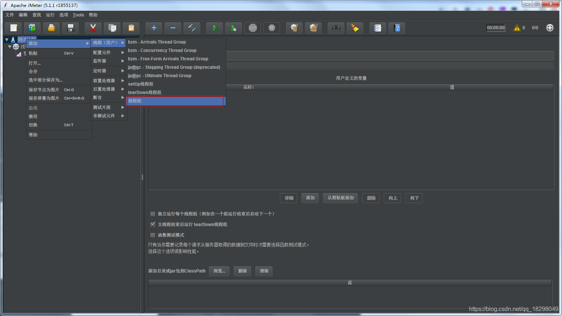Choose setUp线程组 from the submenu

(176, 84)
